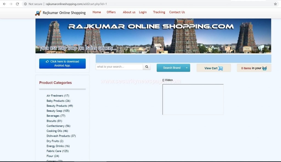The height and width of the screenshot is (162, 281).
Task: Click the empty video frame
Action: pos(193,99)
